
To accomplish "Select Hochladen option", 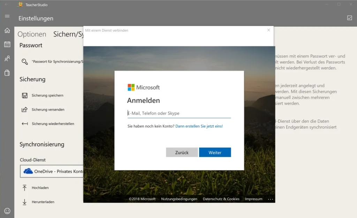I will 40,188.
